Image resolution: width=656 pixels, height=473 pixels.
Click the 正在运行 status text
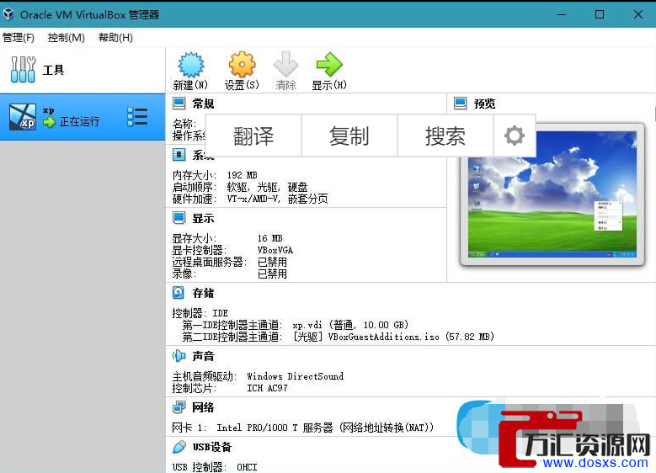click(79, 122)
